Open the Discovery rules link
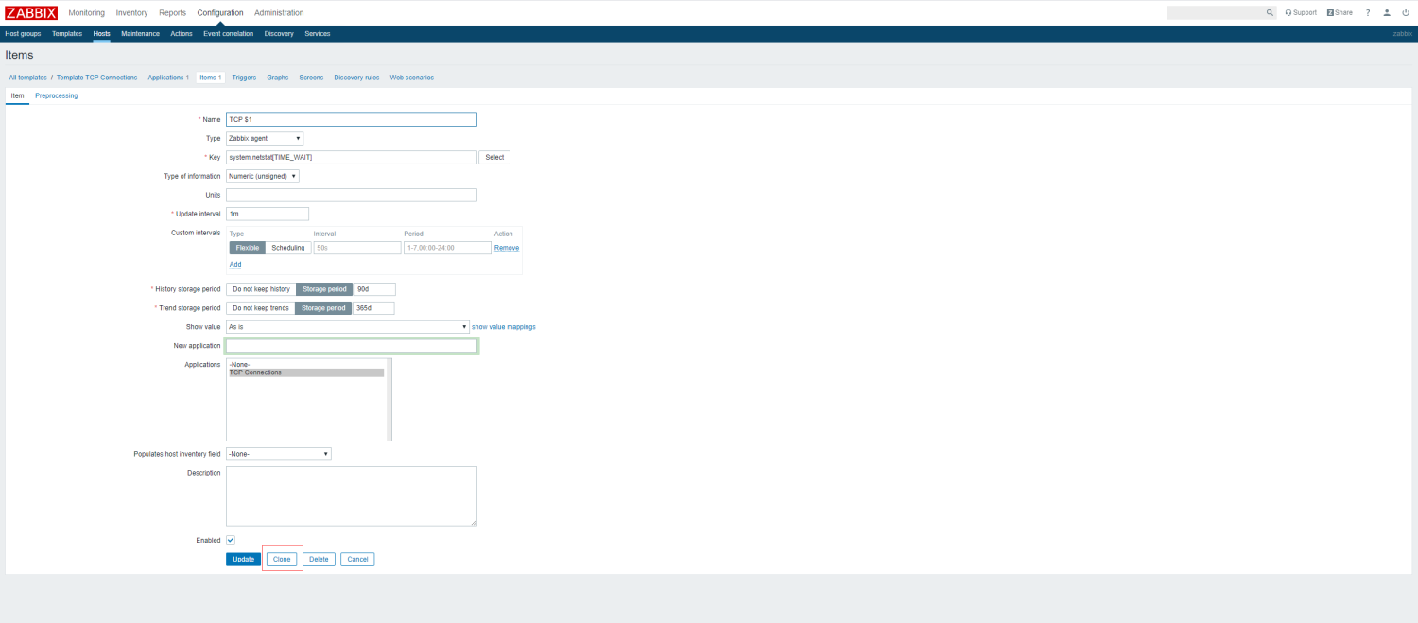This screenshot has height=623, width=1418. coord(356,78)
